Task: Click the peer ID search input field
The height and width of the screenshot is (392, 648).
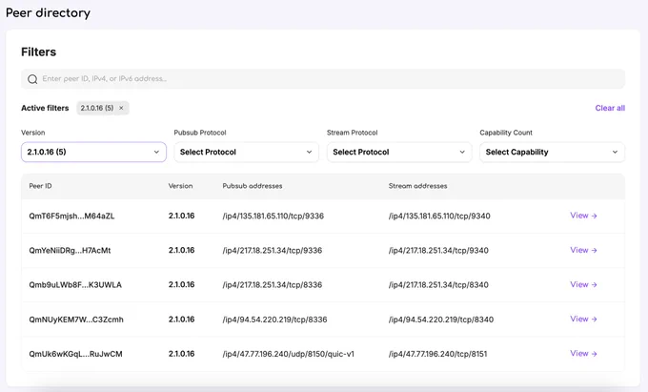Action: (323, 79)
